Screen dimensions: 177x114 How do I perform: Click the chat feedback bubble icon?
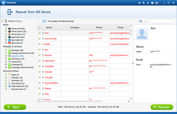click(152, 3)
